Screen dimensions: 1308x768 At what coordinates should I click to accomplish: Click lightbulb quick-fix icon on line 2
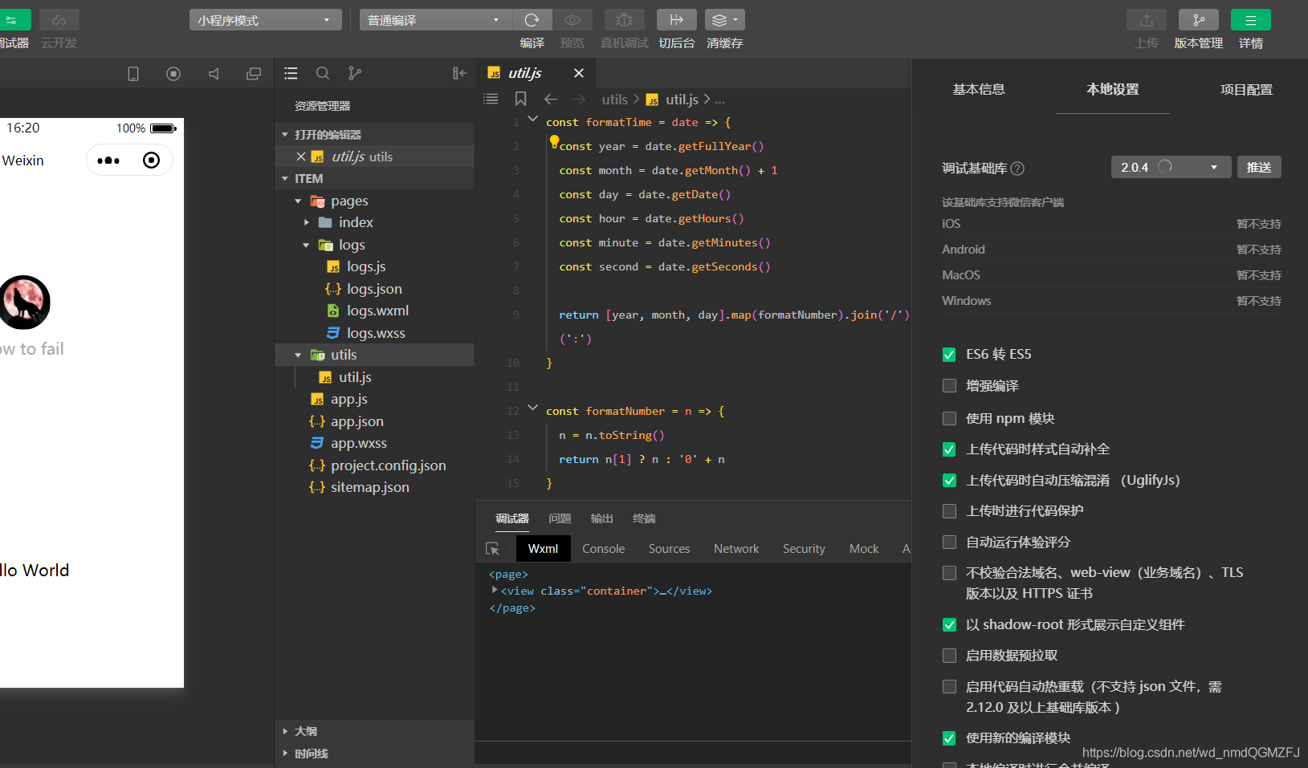(554, 142)
